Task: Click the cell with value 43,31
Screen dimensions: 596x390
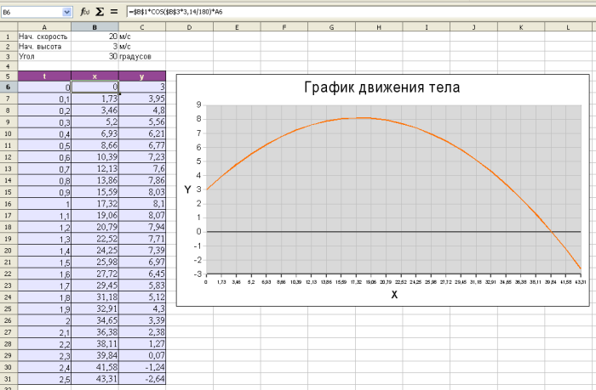Action: tap(95, 379)
